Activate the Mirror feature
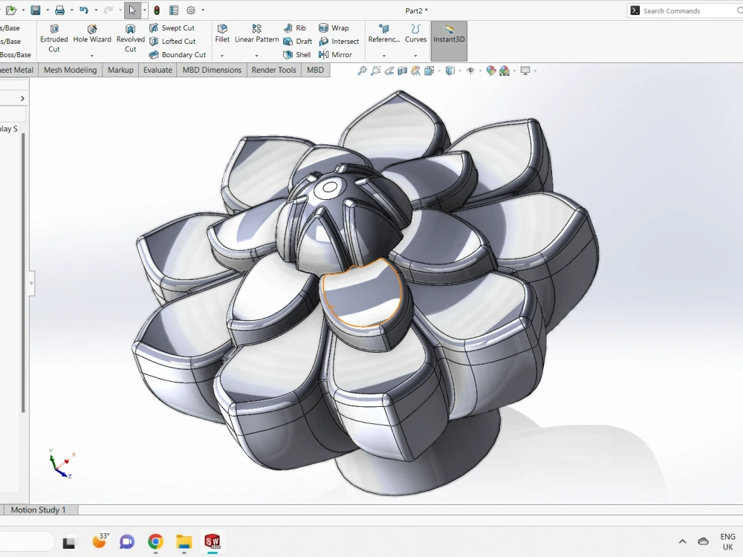The width and height of the screenshot is (743, 557). click(338, 54)
